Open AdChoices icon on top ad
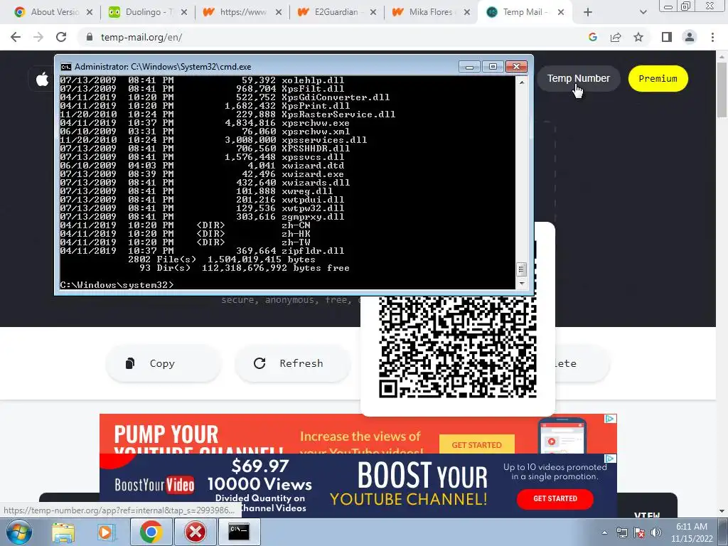 (x=610, y=419)
